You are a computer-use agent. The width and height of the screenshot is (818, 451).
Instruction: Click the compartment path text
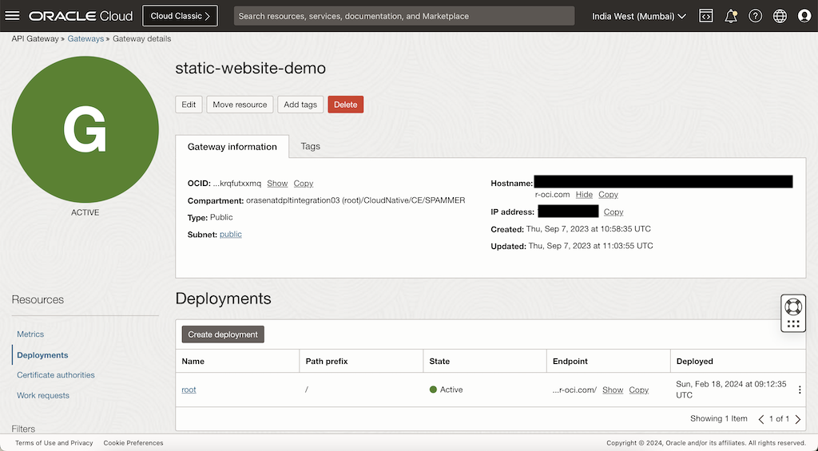355,200
